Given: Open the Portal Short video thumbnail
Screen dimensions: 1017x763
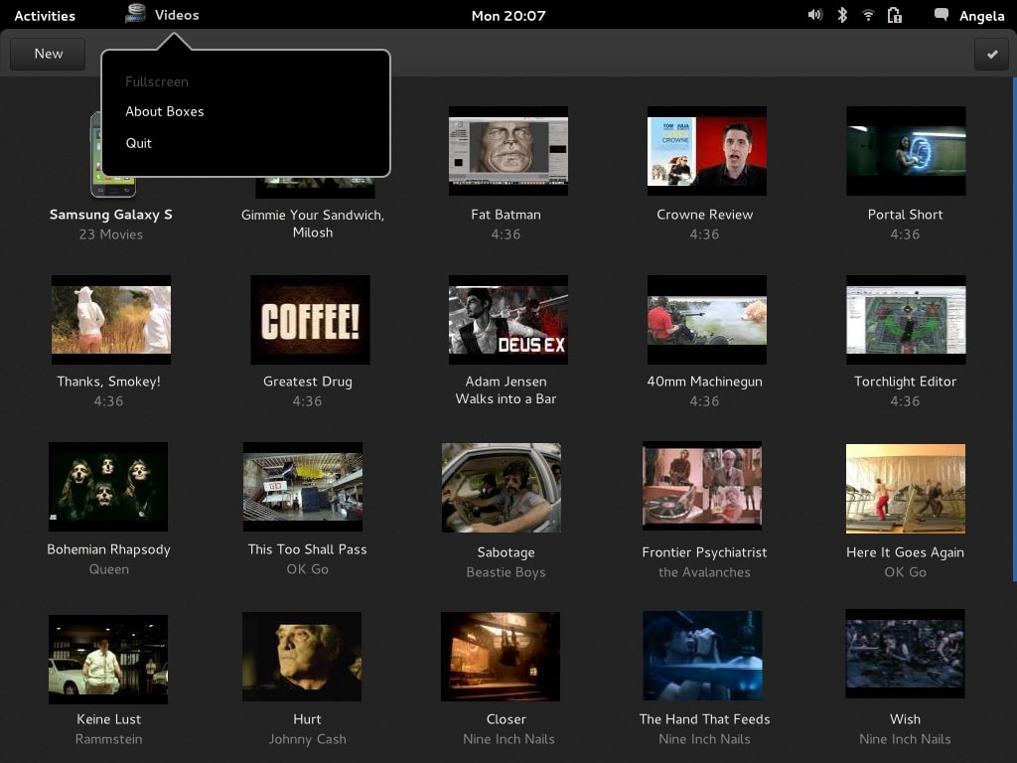Looking at the screenshot, I should pos(906,151).
